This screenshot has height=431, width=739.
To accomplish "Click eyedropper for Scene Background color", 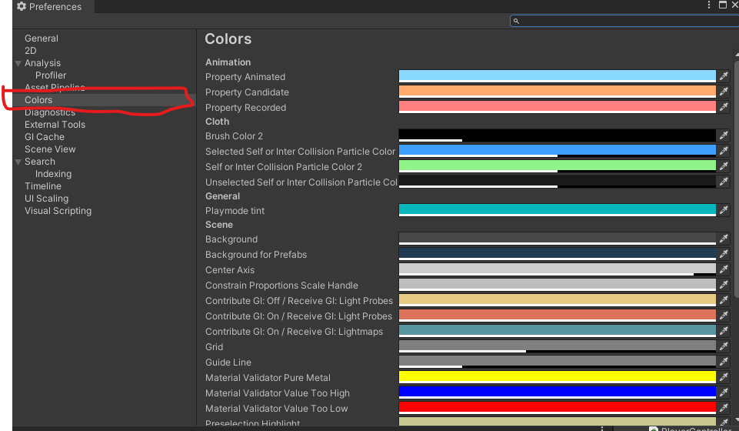I will (724, 239).
